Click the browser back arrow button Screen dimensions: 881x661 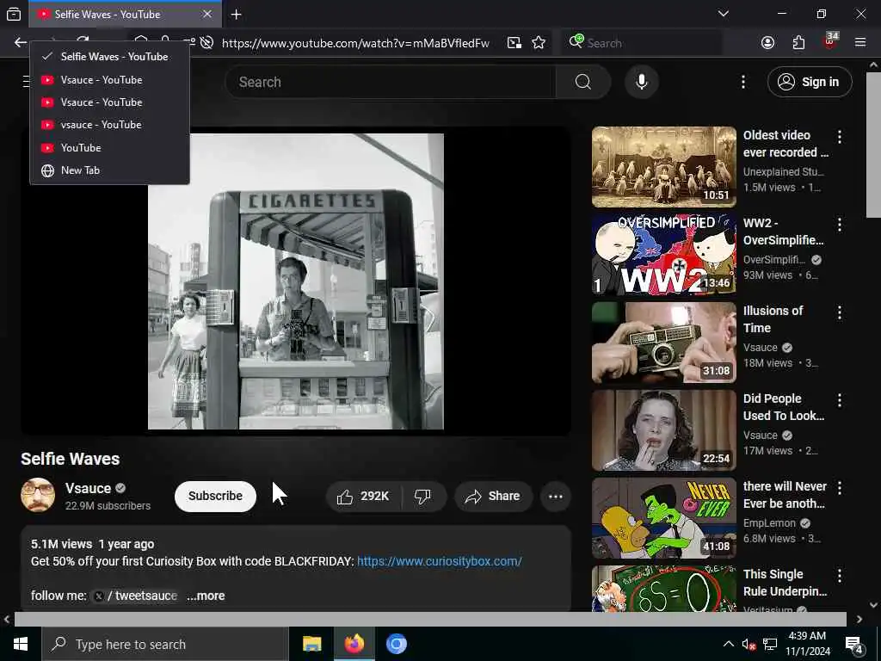coord(21,43)
